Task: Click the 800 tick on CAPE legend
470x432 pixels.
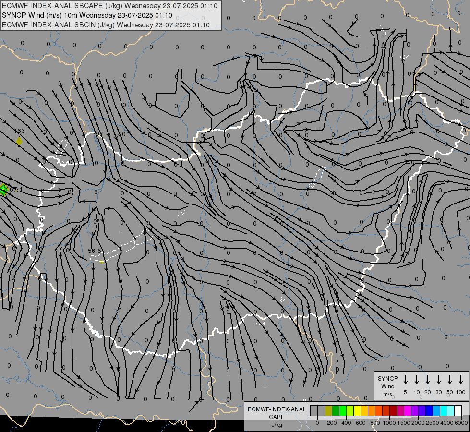Action: coord(375,423)
